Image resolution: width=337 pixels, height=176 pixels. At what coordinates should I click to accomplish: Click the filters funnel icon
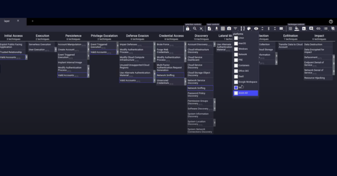pyautogui.click(x=236, y=28)
